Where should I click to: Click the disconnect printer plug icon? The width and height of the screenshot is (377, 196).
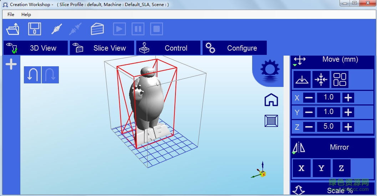tap(76, 29)
